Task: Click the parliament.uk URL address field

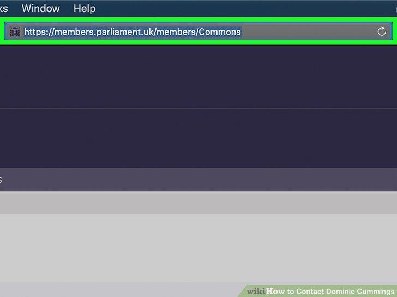Action: 198,32
